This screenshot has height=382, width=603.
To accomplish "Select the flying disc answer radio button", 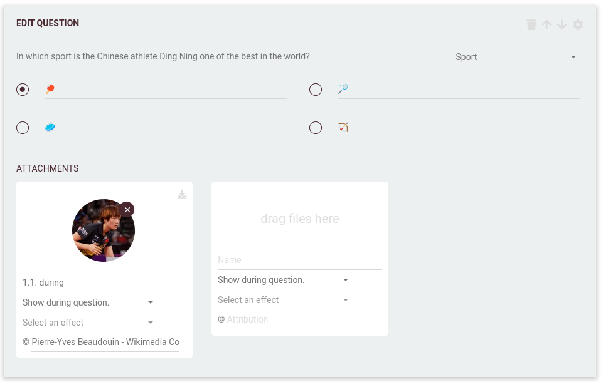I will 23,127.
